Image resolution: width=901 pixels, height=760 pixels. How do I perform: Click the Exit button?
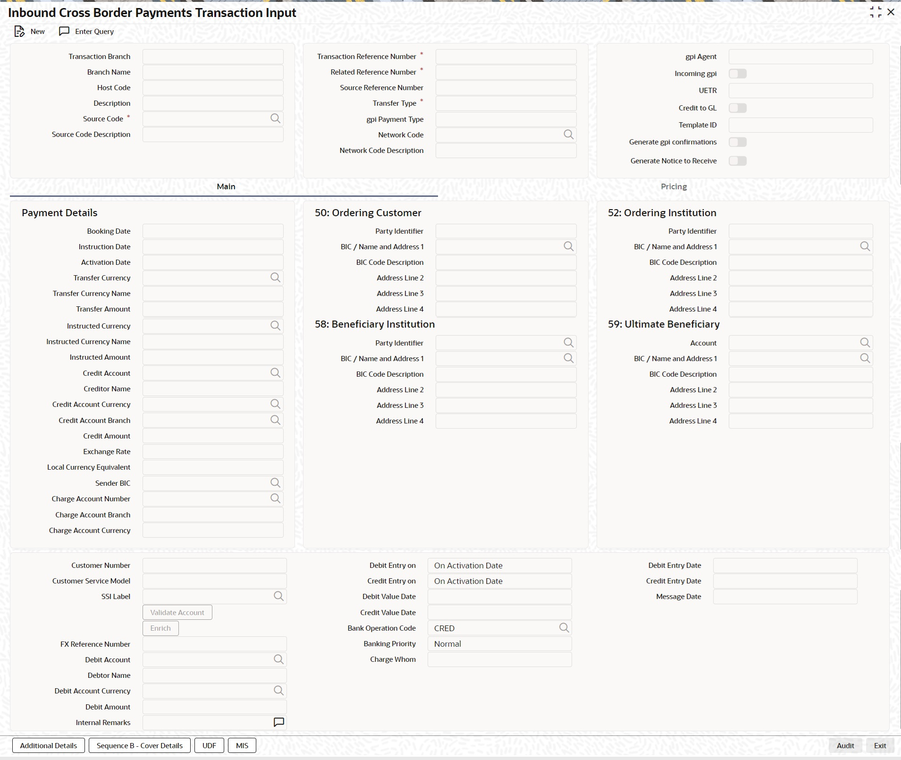pos(880,745)
